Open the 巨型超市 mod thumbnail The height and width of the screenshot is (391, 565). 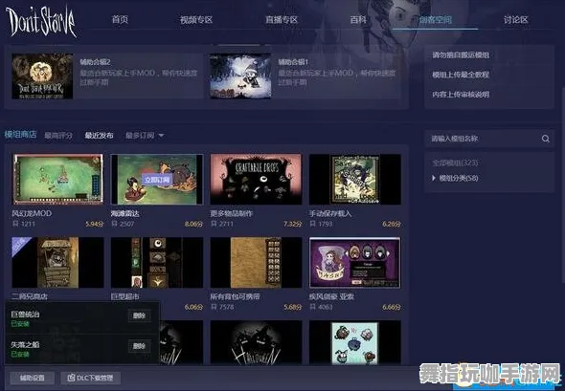[x=157, y=262]
